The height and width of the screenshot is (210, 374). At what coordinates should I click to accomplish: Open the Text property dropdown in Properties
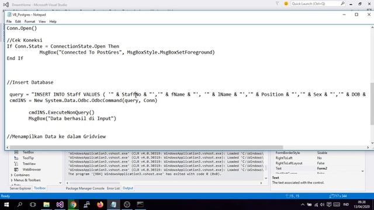[x=362, y=171]
